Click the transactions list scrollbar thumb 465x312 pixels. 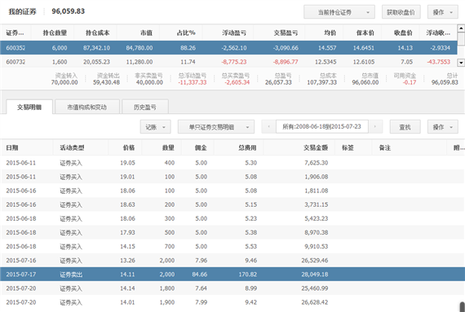tap(462, 306)
